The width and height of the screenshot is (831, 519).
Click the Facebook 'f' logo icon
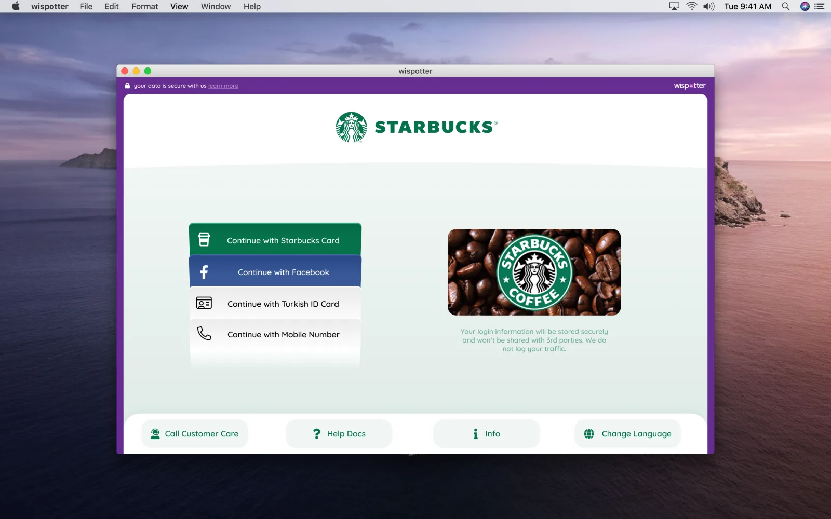tap(204, 272)
